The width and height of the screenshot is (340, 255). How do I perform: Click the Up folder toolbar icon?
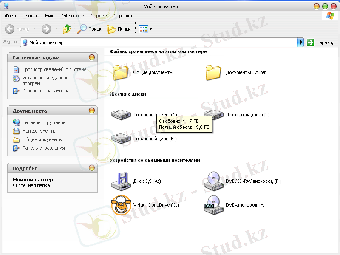(67, 29)
